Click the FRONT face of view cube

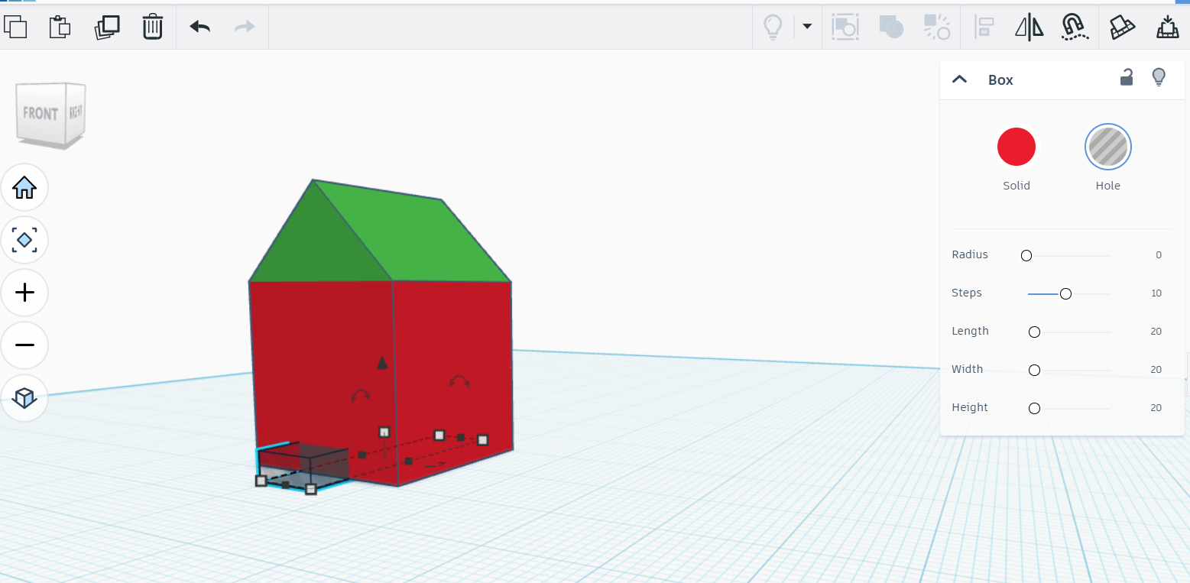click(x=41, y=114)
